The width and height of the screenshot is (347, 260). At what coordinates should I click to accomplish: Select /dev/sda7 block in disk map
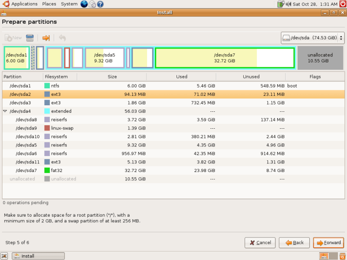pyautogui.click(x=225, y=58)
